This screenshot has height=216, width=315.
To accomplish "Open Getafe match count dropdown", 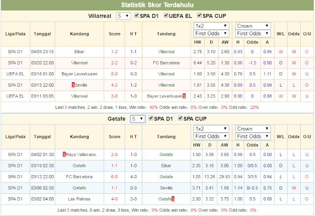I will pos(138,119).
